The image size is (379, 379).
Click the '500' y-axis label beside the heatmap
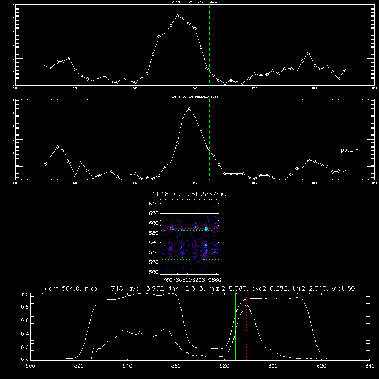point(154,272)
